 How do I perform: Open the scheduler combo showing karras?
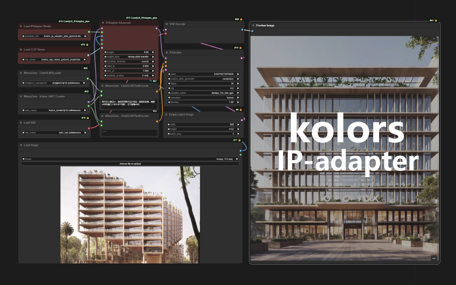tap(204, 98)
